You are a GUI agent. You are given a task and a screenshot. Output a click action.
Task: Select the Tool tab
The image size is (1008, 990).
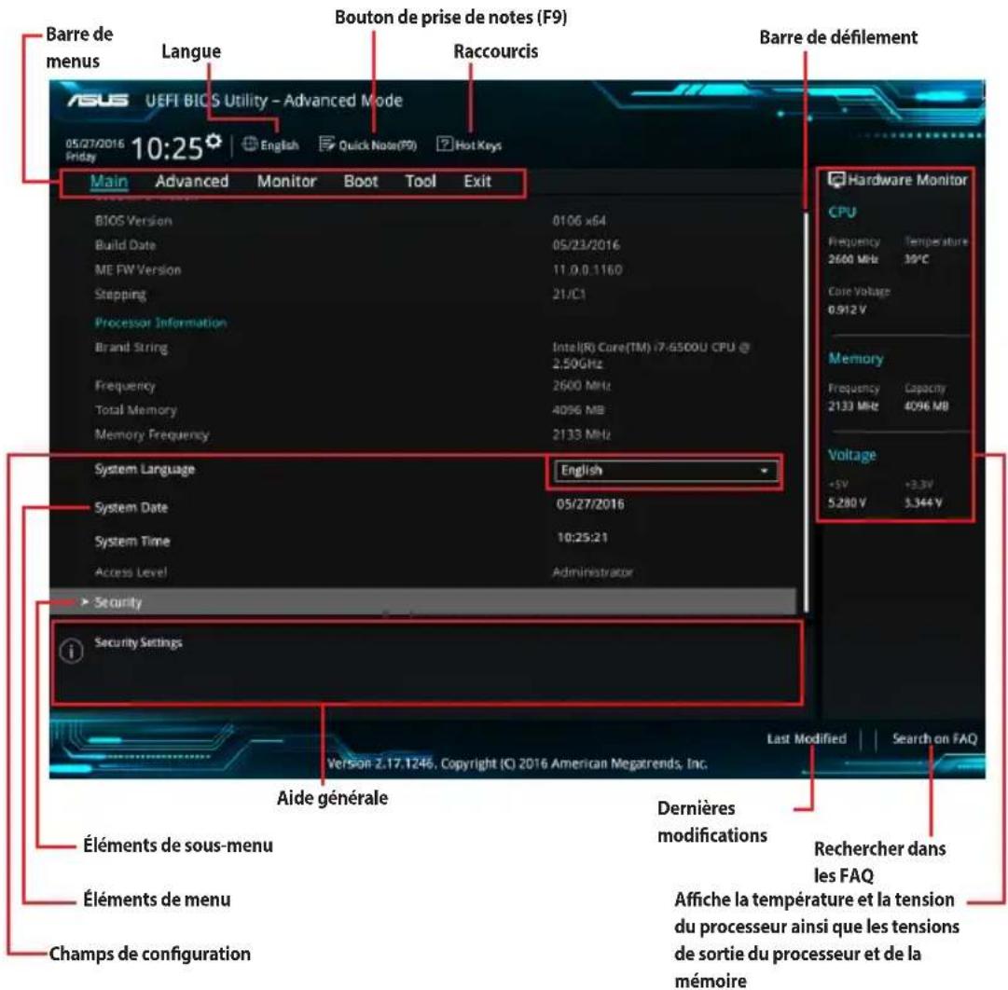pyautogui.click(x=421, y=181)
